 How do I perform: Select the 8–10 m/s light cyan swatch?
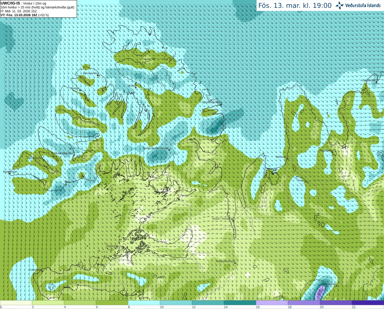144,303
